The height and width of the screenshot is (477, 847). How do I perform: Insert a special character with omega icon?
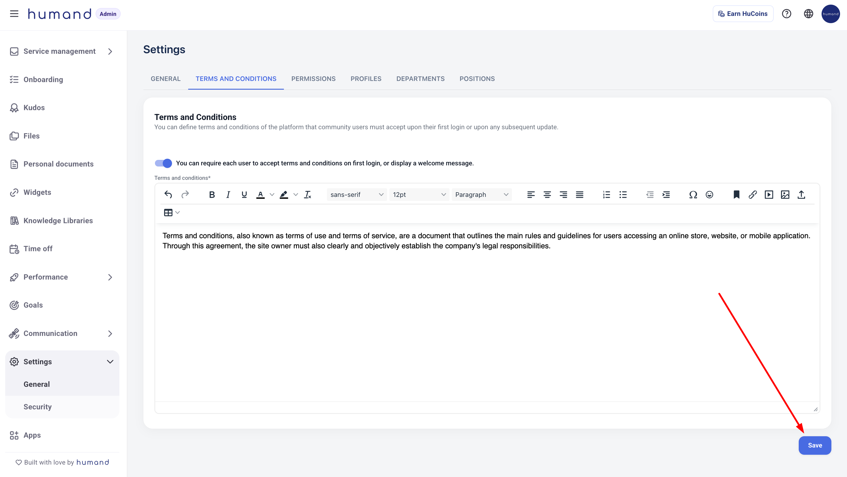[x=693, y=195]
